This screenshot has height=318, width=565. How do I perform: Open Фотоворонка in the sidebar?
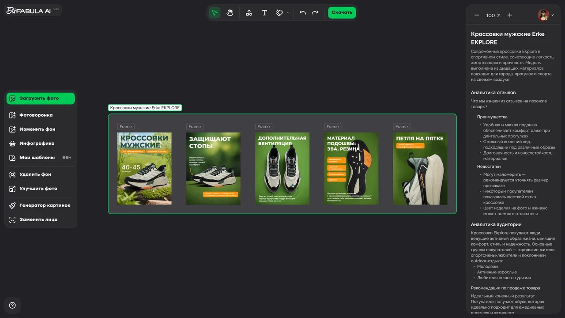pyautogui.click(x=41, y=115)
